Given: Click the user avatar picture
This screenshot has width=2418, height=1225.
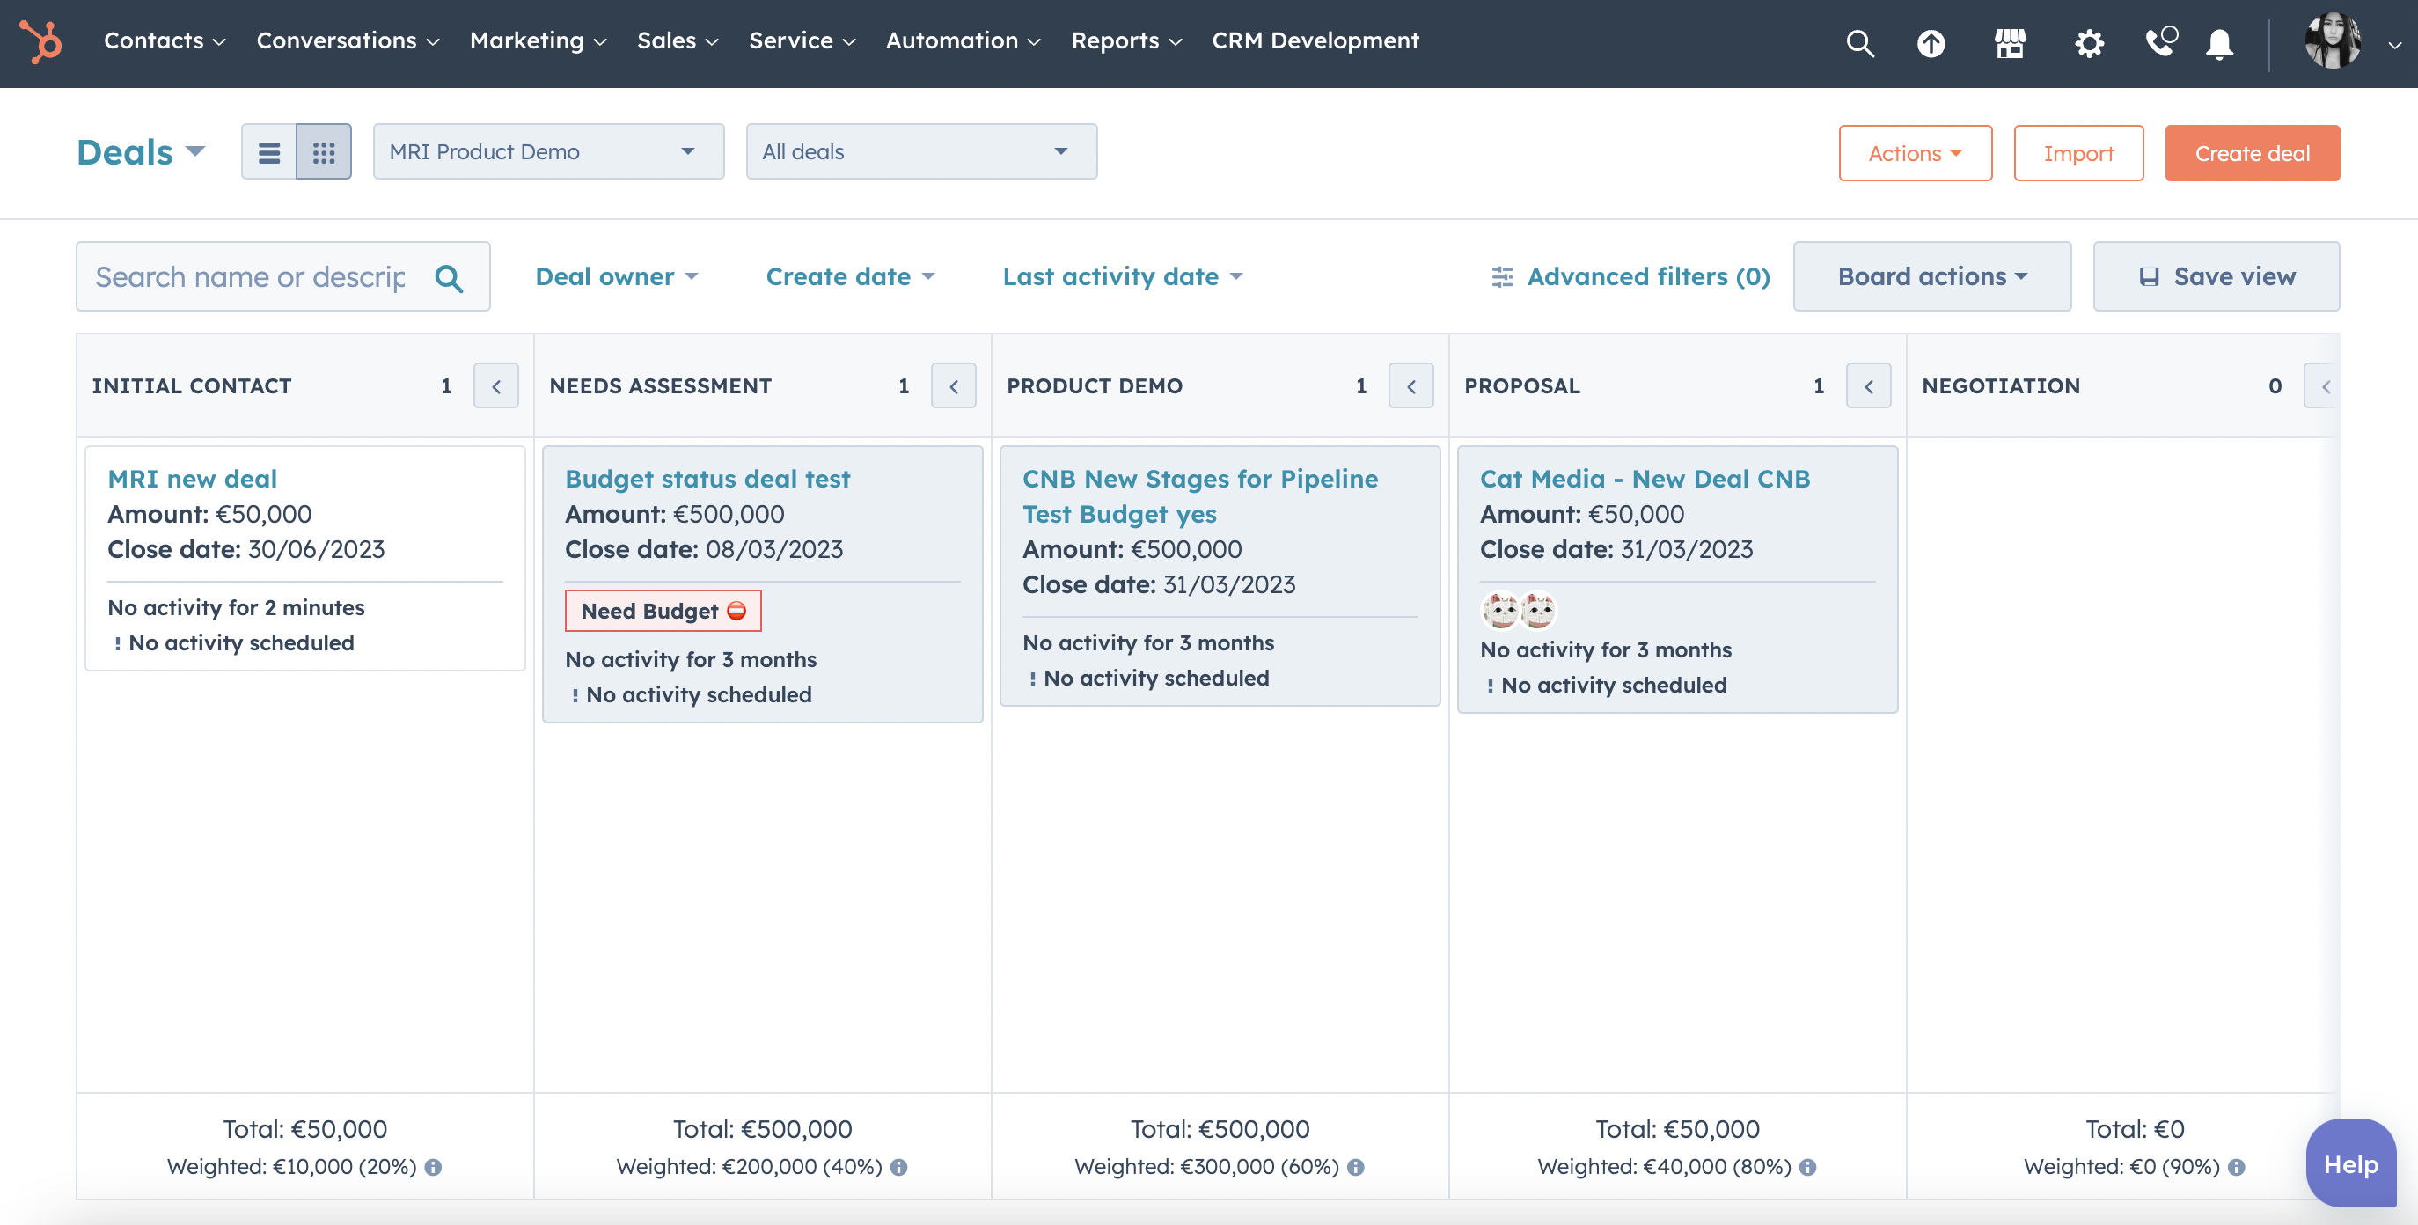Looking at the screenshot, I should pyautogui.click(x=2333, y=40).
